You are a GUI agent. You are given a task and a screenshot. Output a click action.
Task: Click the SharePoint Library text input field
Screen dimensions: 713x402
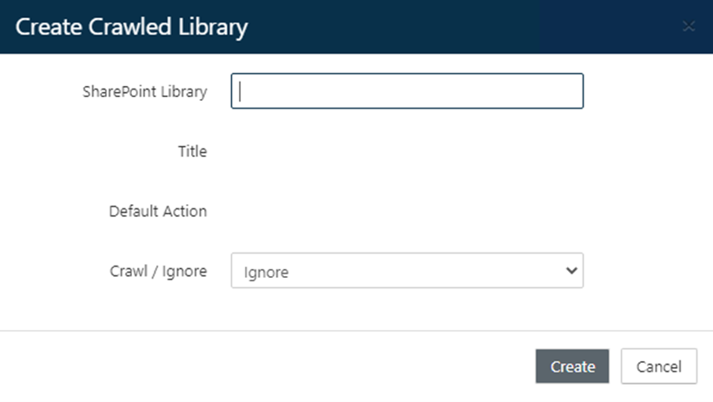point(406,91)
